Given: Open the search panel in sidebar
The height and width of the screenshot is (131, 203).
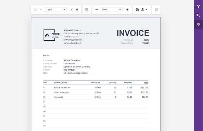Looking at the screenshot, I should tap(199, 15).
